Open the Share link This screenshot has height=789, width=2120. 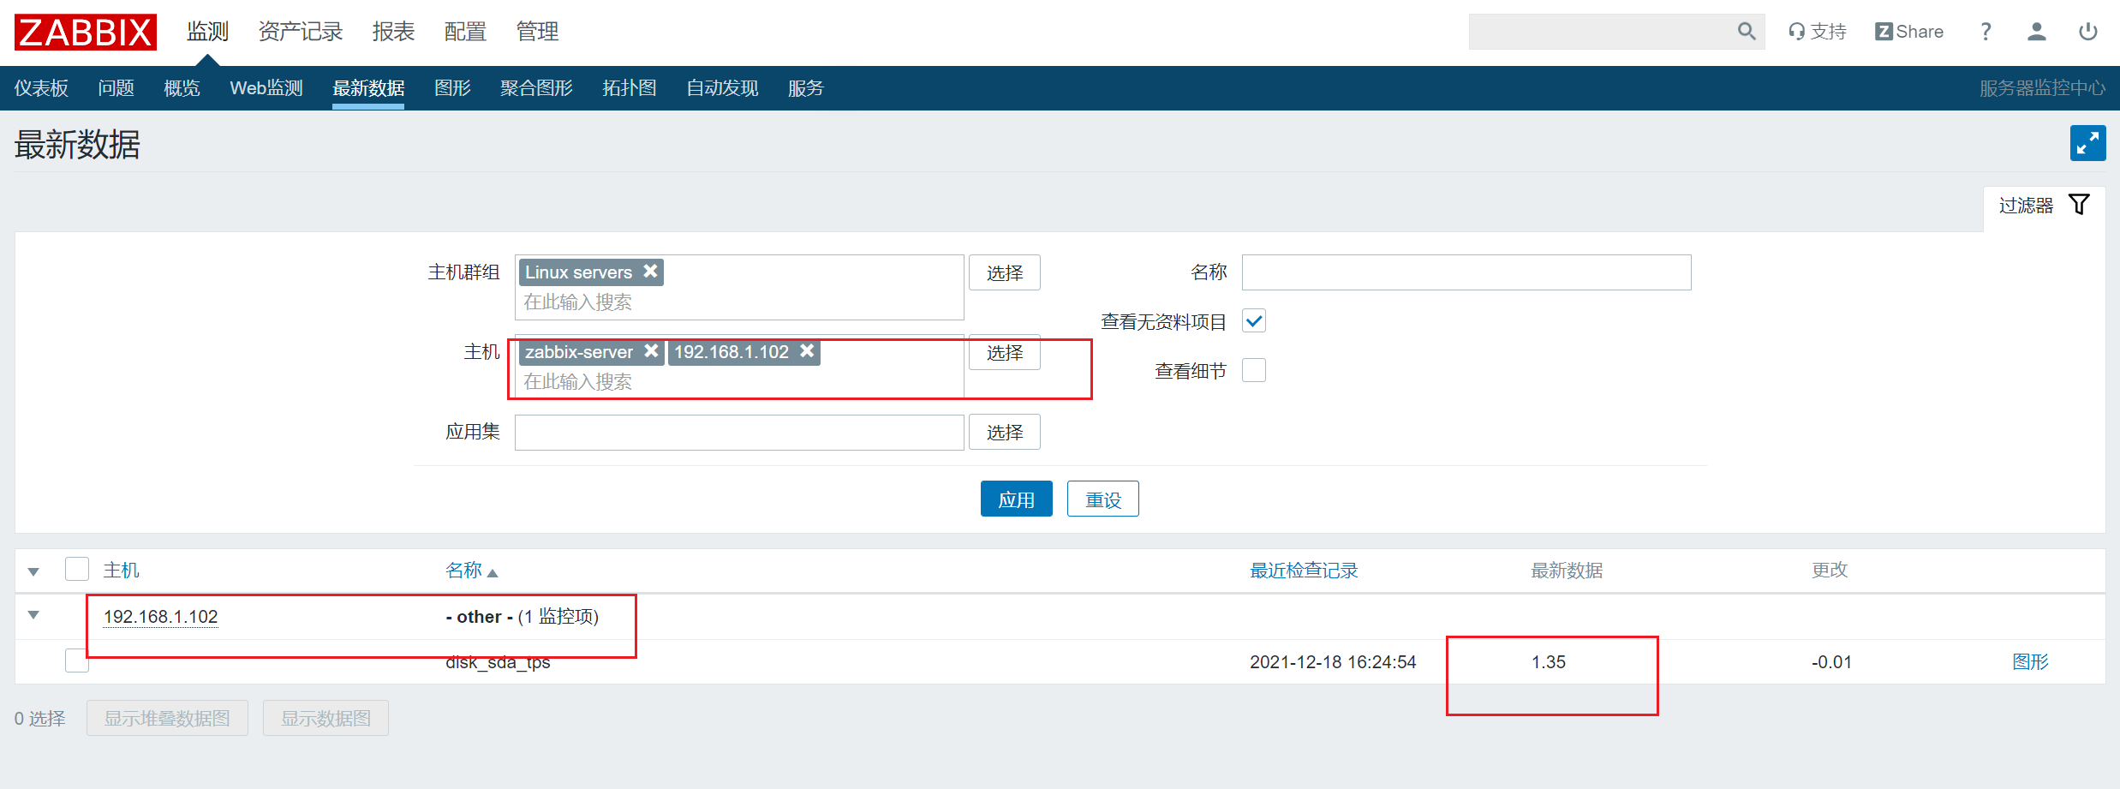(1909, 32)
